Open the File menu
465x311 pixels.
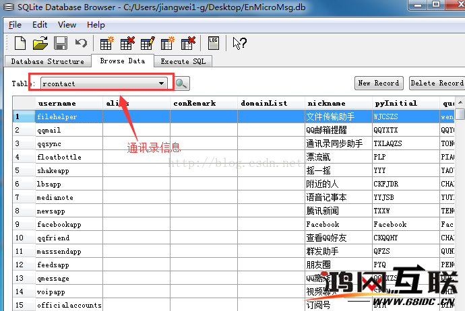(15, 25)
